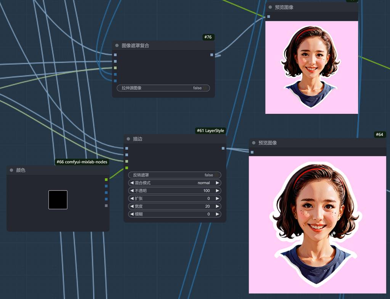Click the input socket of preview node #64
390x299 pixels.
coord(252,152)
